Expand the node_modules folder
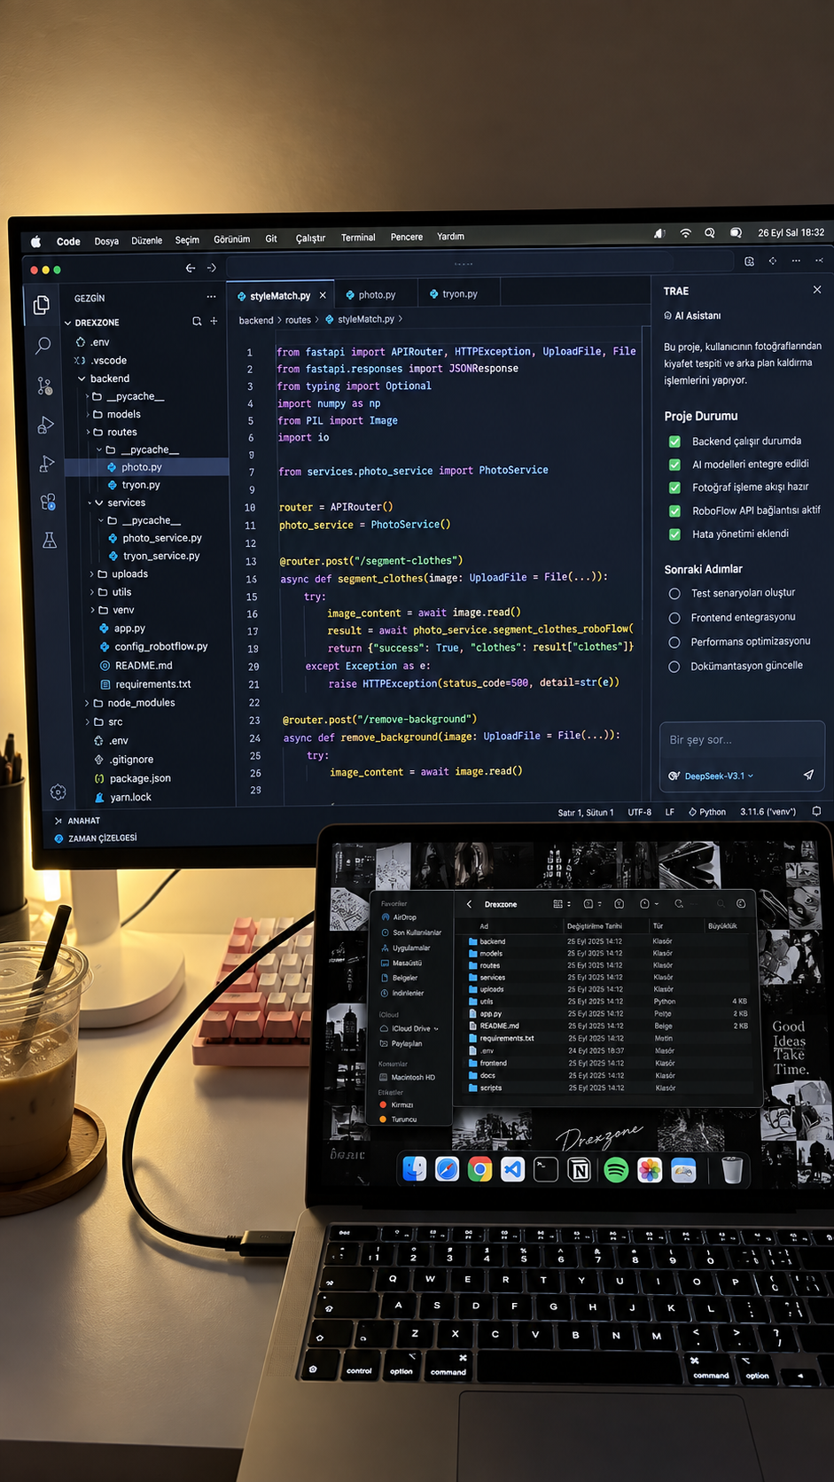The height and width of the screenshot is (1482, 834). (x=87, y=703)
